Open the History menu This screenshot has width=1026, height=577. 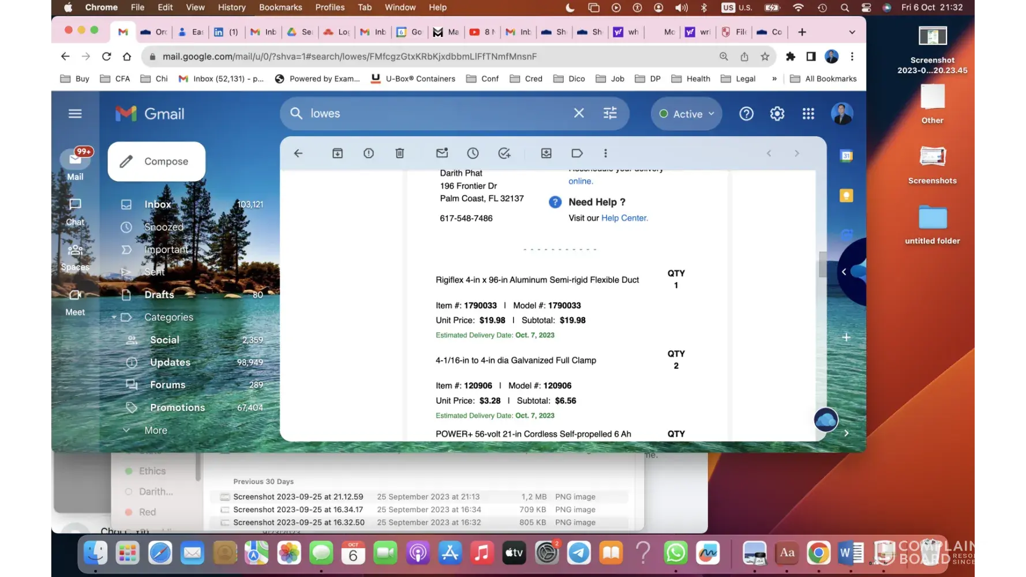(231, 8)
